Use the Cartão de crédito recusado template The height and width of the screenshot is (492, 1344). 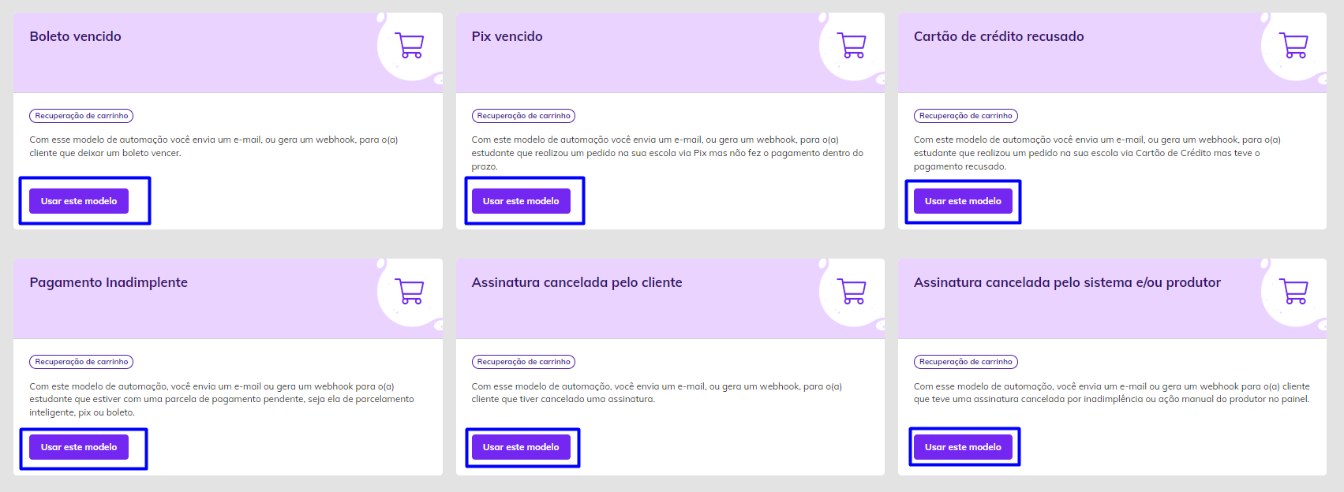pyautogui.click(x=963, y=201)
